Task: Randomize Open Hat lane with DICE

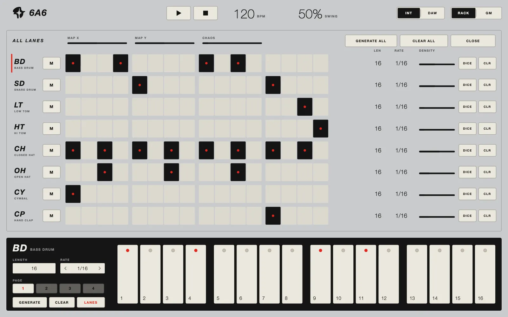Action: coord(467,172)
